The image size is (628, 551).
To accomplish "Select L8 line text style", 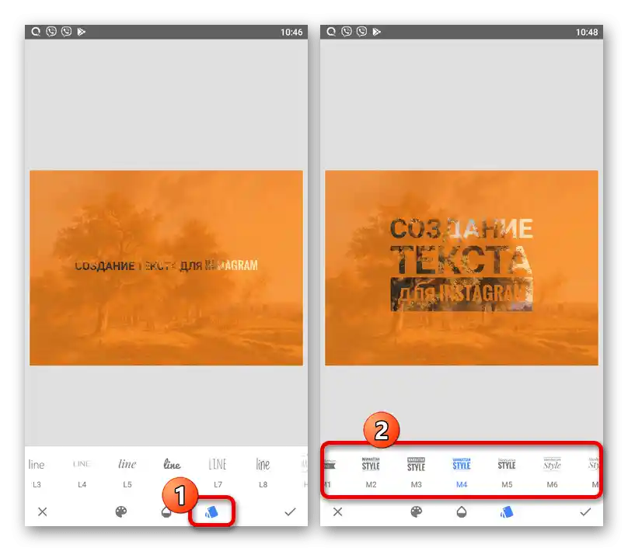I will pyautogui.click(x=263, y=473).
